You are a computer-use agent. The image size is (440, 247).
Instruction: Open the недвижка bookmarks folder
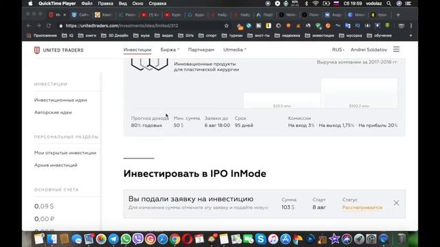click(x=287, y=36)
